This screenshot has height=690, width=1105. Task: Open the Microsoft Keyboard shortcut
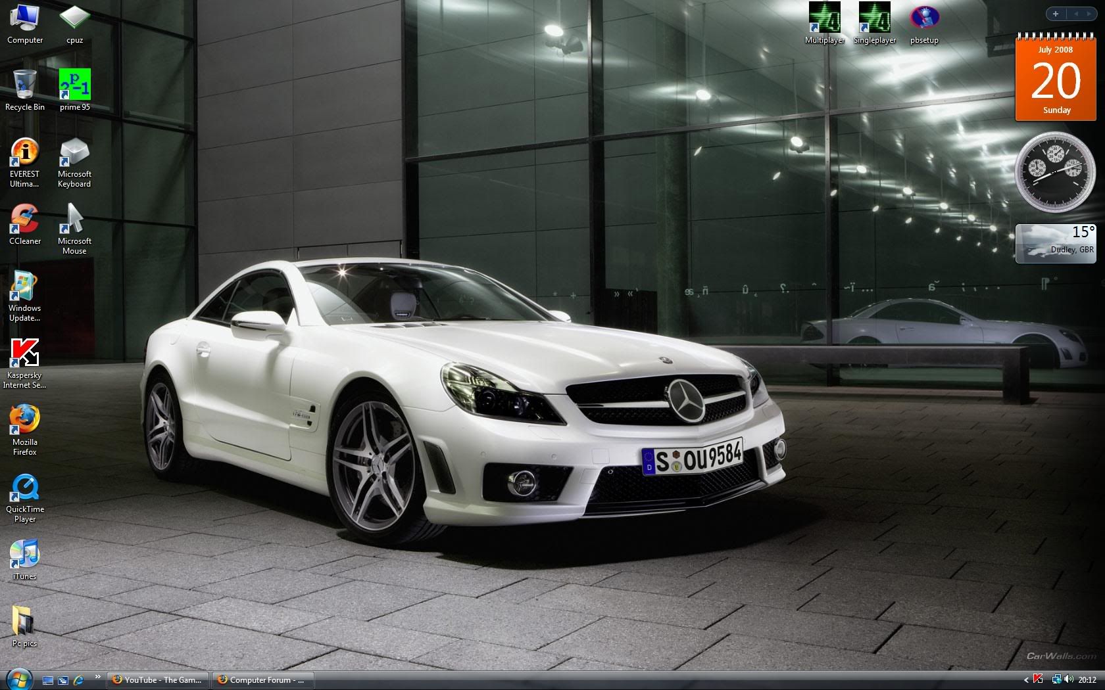(x=74, y=163)
